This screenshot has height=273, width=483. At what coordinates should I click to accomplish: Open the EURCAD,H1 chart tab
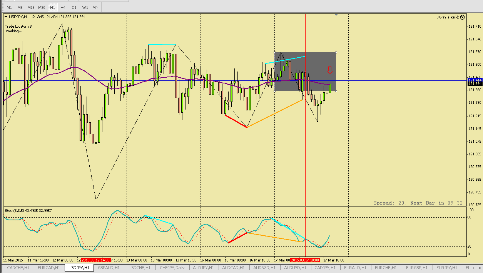tap(49, 268)
